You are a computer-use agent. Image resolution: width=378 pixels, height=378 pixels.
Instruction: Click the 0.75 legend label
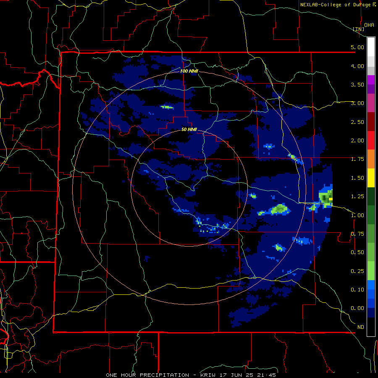click(x=357, y=234)
